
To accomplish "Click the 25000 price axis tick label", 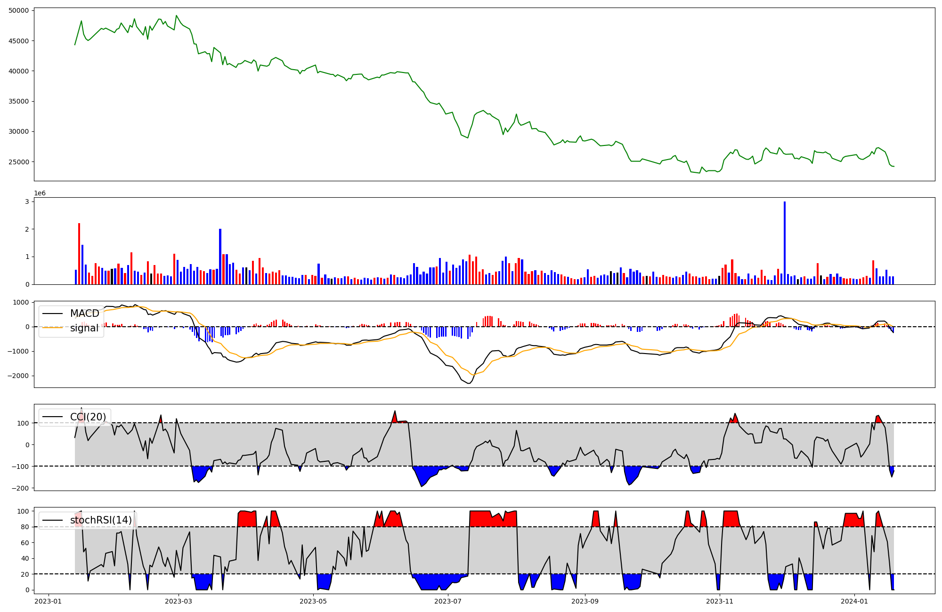I will tap(19, 162).
